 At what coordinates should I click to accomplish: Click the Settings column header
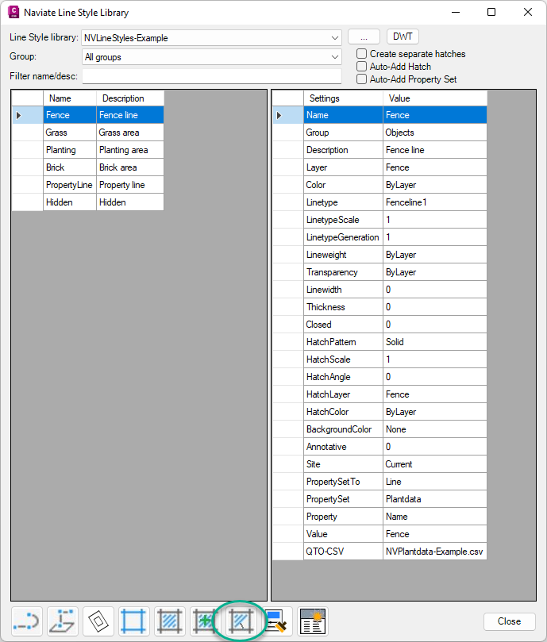click(343, 98)
